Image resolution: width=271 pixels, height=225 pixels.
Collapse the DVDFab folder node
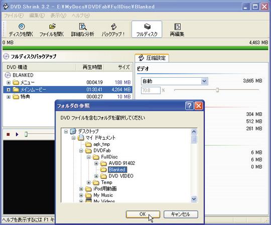(x=81, y=151)
